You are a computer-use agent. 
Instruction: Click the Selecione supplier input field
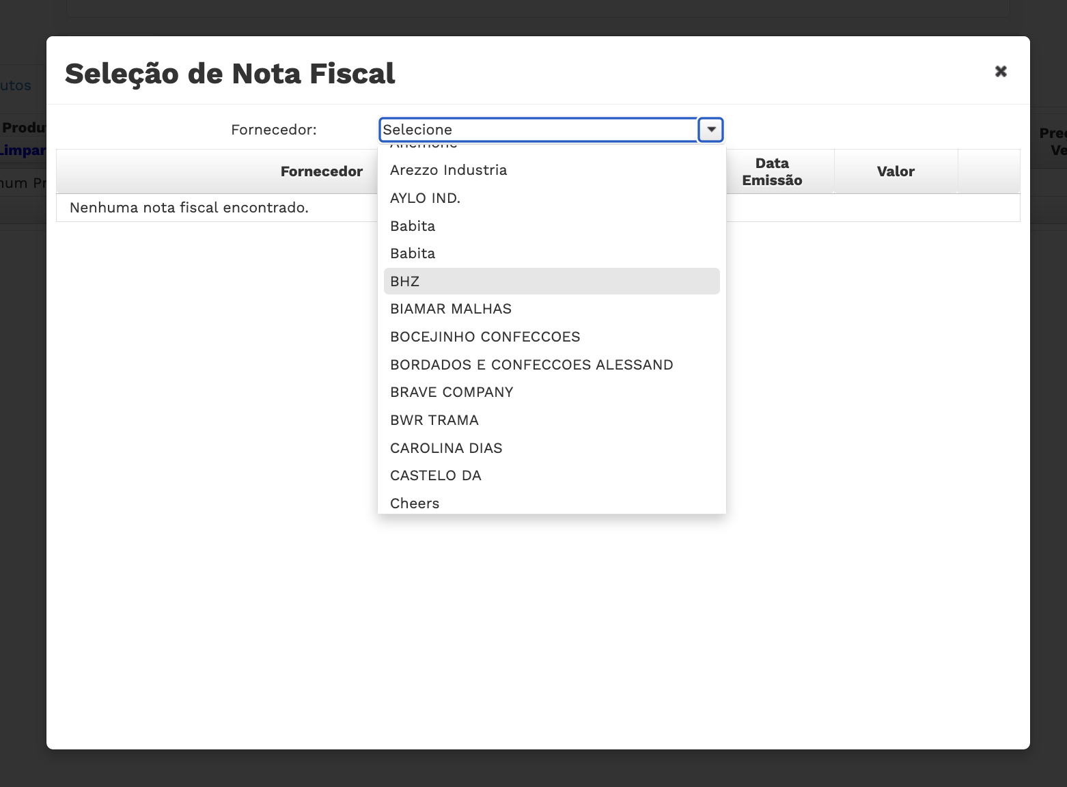pos(538,130)
